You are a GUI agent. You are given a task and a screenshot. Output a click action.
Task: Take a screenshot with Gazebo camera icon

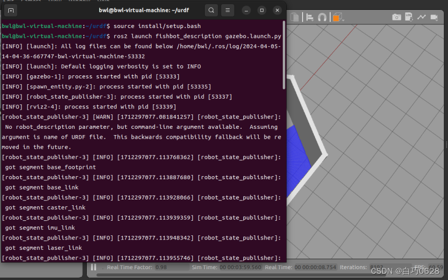click(x=396, y=17)
